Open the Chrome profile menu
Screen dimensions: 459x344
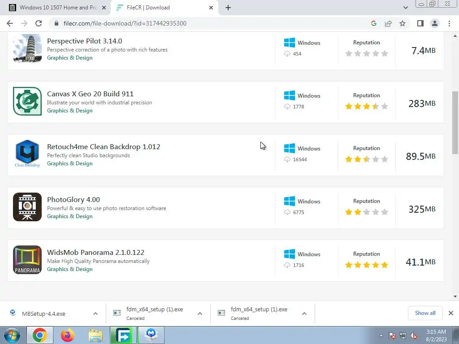pyautogui.click(x=435, y=23)
